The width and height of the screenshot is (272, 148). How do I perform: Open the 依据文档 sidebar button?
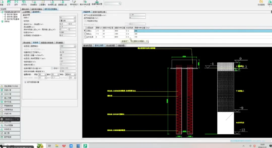click(x=10, y=114)
